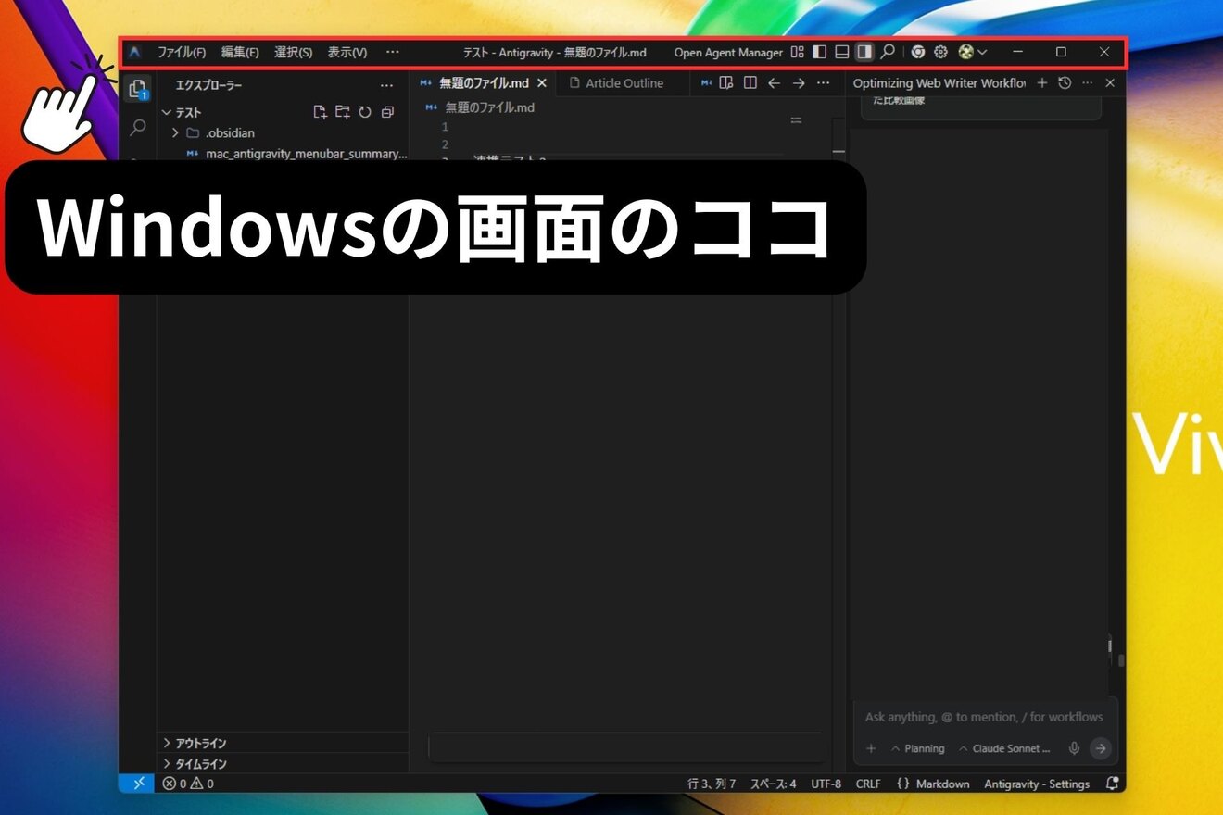1223x815 pixels.
Task: Open the 選択(S) menu
Action: 293,52
